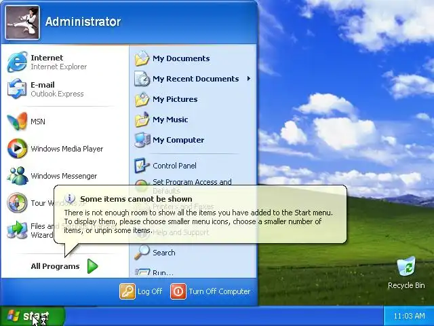434x326 pixels.
Task: Open the My Computer icon
Action: point(142,140)
